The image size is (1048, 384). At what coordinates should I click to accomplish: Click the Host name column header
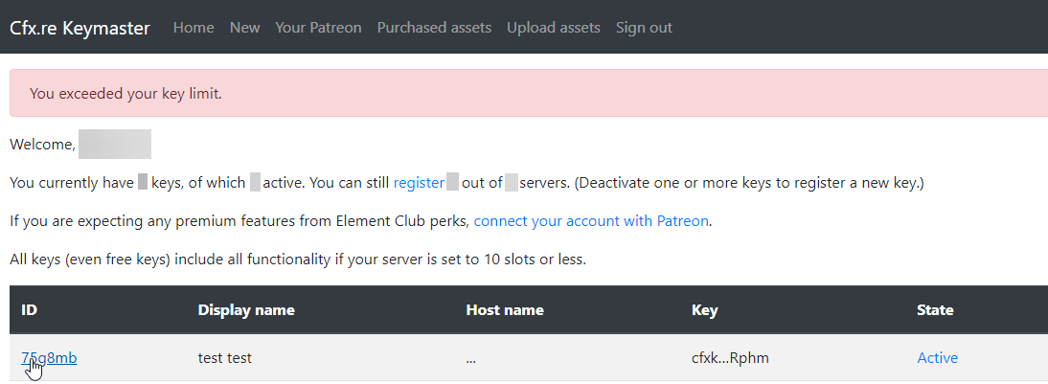pyautogui.click(x=505, y=310)
